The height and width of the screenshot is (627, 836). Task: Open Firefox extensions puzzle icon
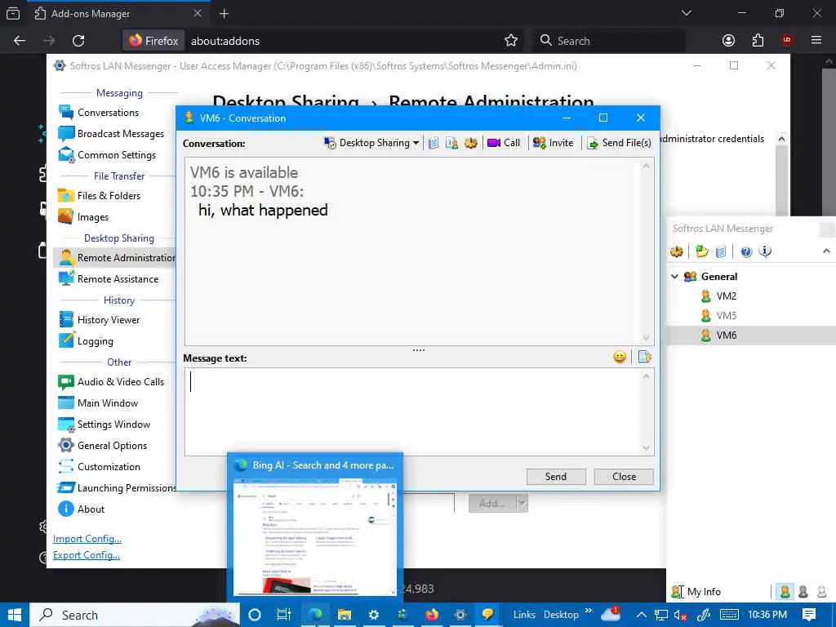click(758, 41)
